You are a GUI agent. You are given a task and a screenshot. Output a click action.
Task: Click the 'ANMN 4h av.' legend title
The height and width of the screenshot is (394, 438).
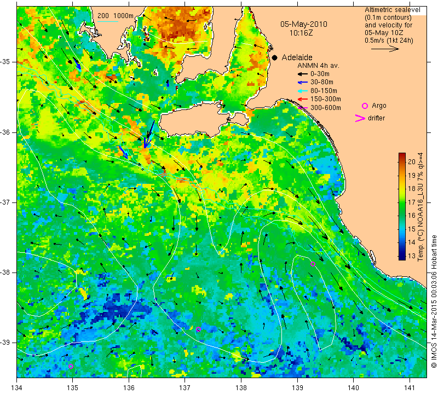coord(318,66)
